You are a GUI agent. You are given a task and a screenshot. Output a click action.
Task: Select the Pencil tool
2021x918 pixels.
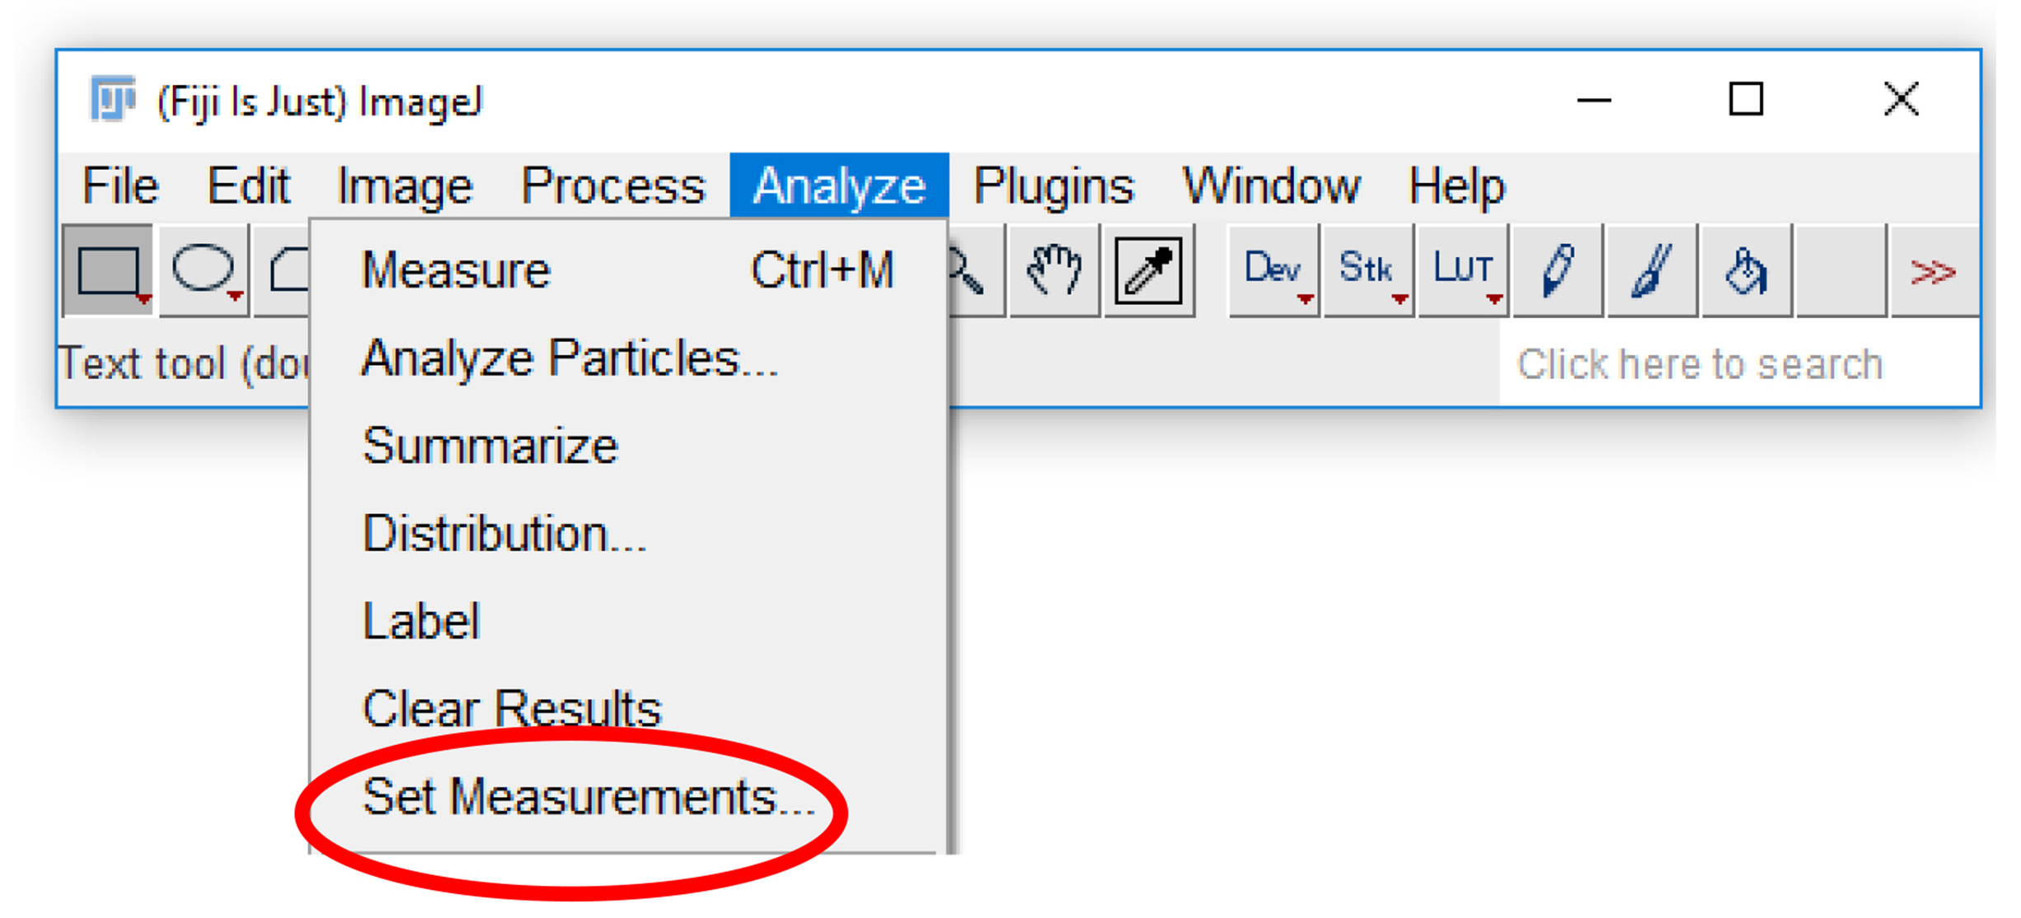(x=1558, y=270)
